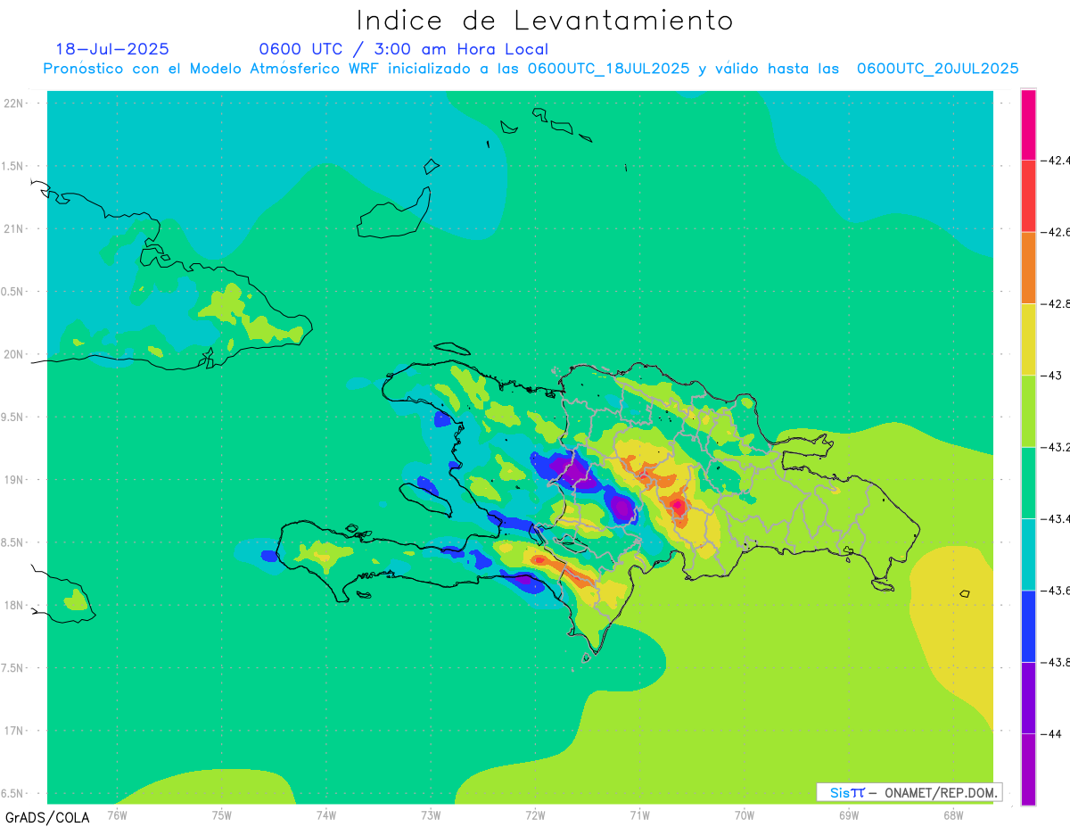Click the '71W' longitude label
Viewport: 1070px width, 827px height.
tap(639, 815)
